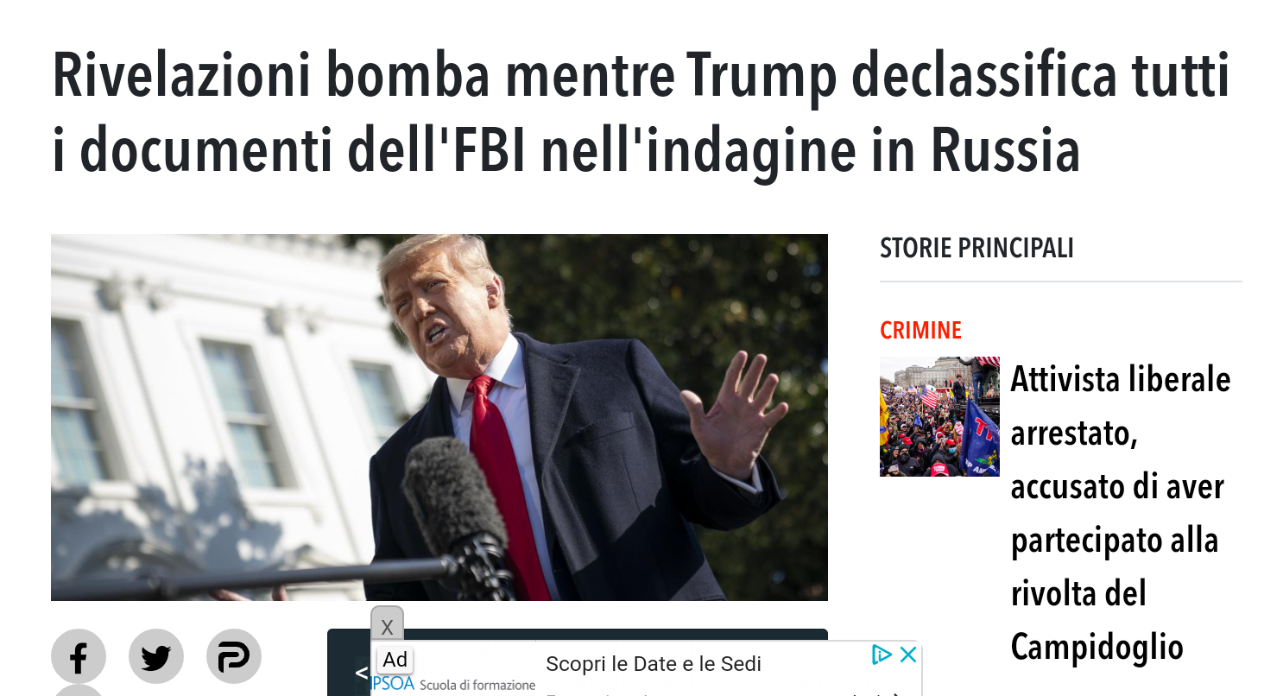
Task: Open the Trump microphone article photo
Action: pos(439,418)
